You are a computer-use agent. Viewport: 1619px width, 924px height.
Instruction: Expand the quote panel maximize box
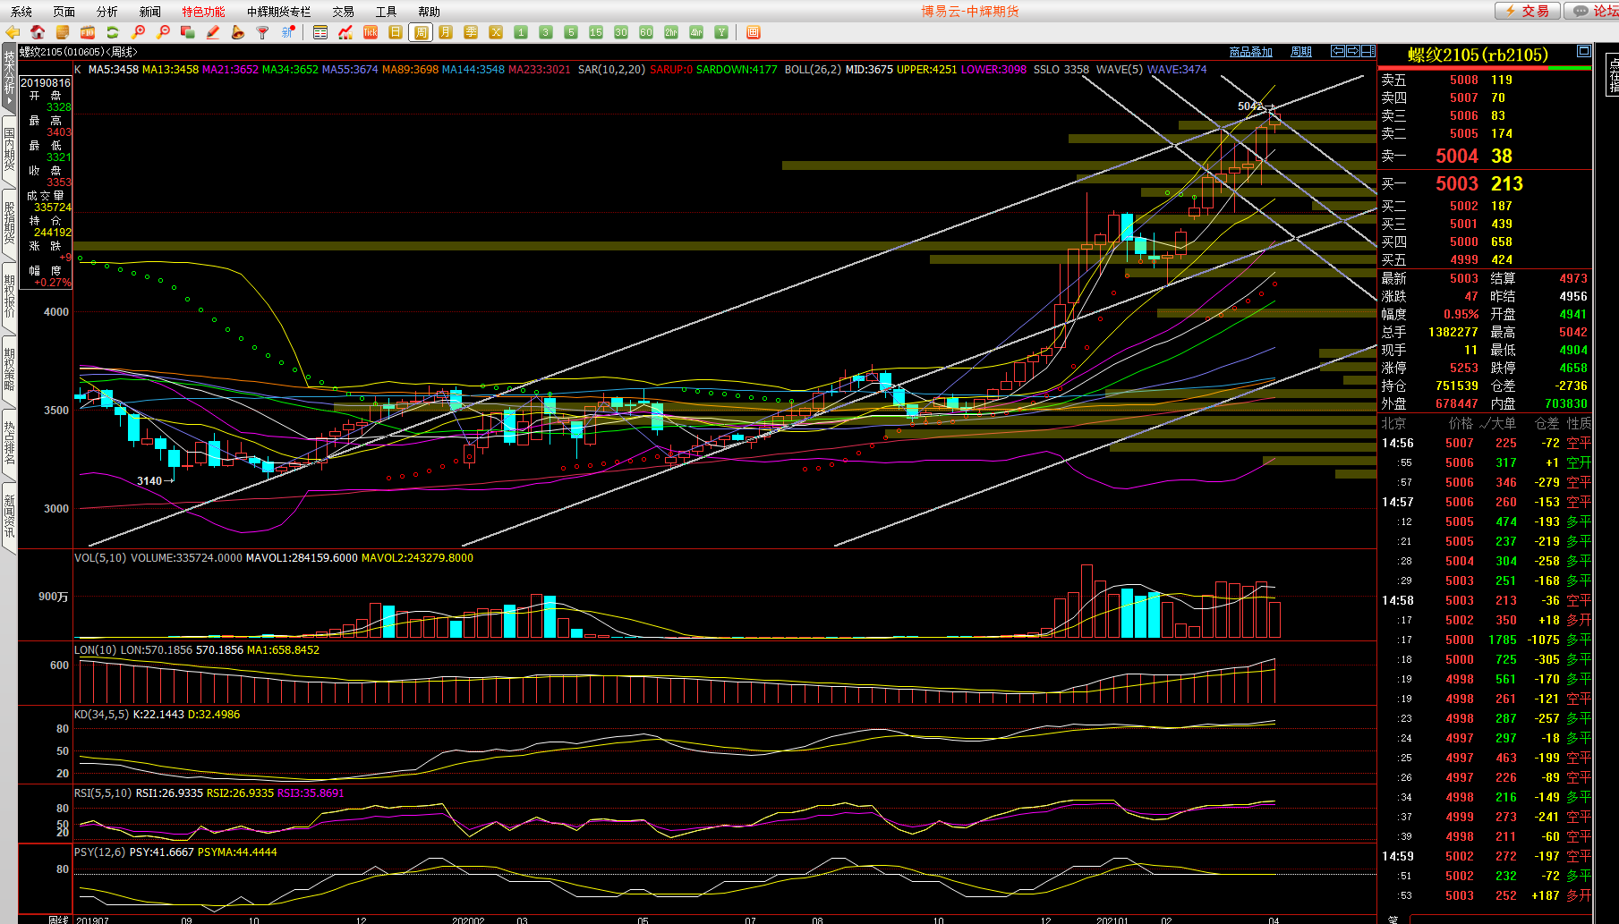[x=1583, y=51]
